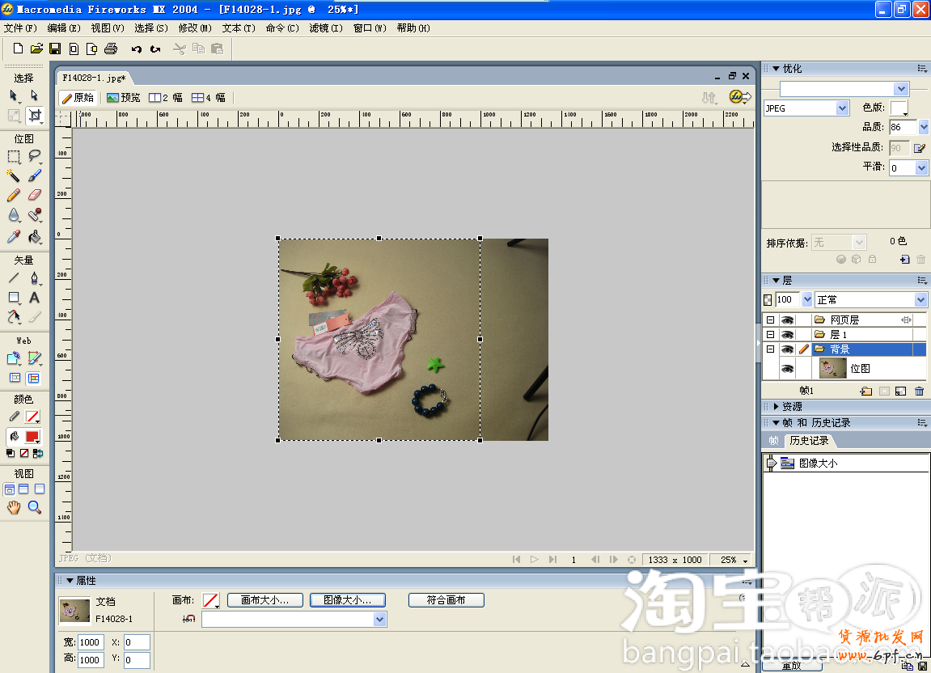Pick the Eraser tool

click(x=35, y=195)
